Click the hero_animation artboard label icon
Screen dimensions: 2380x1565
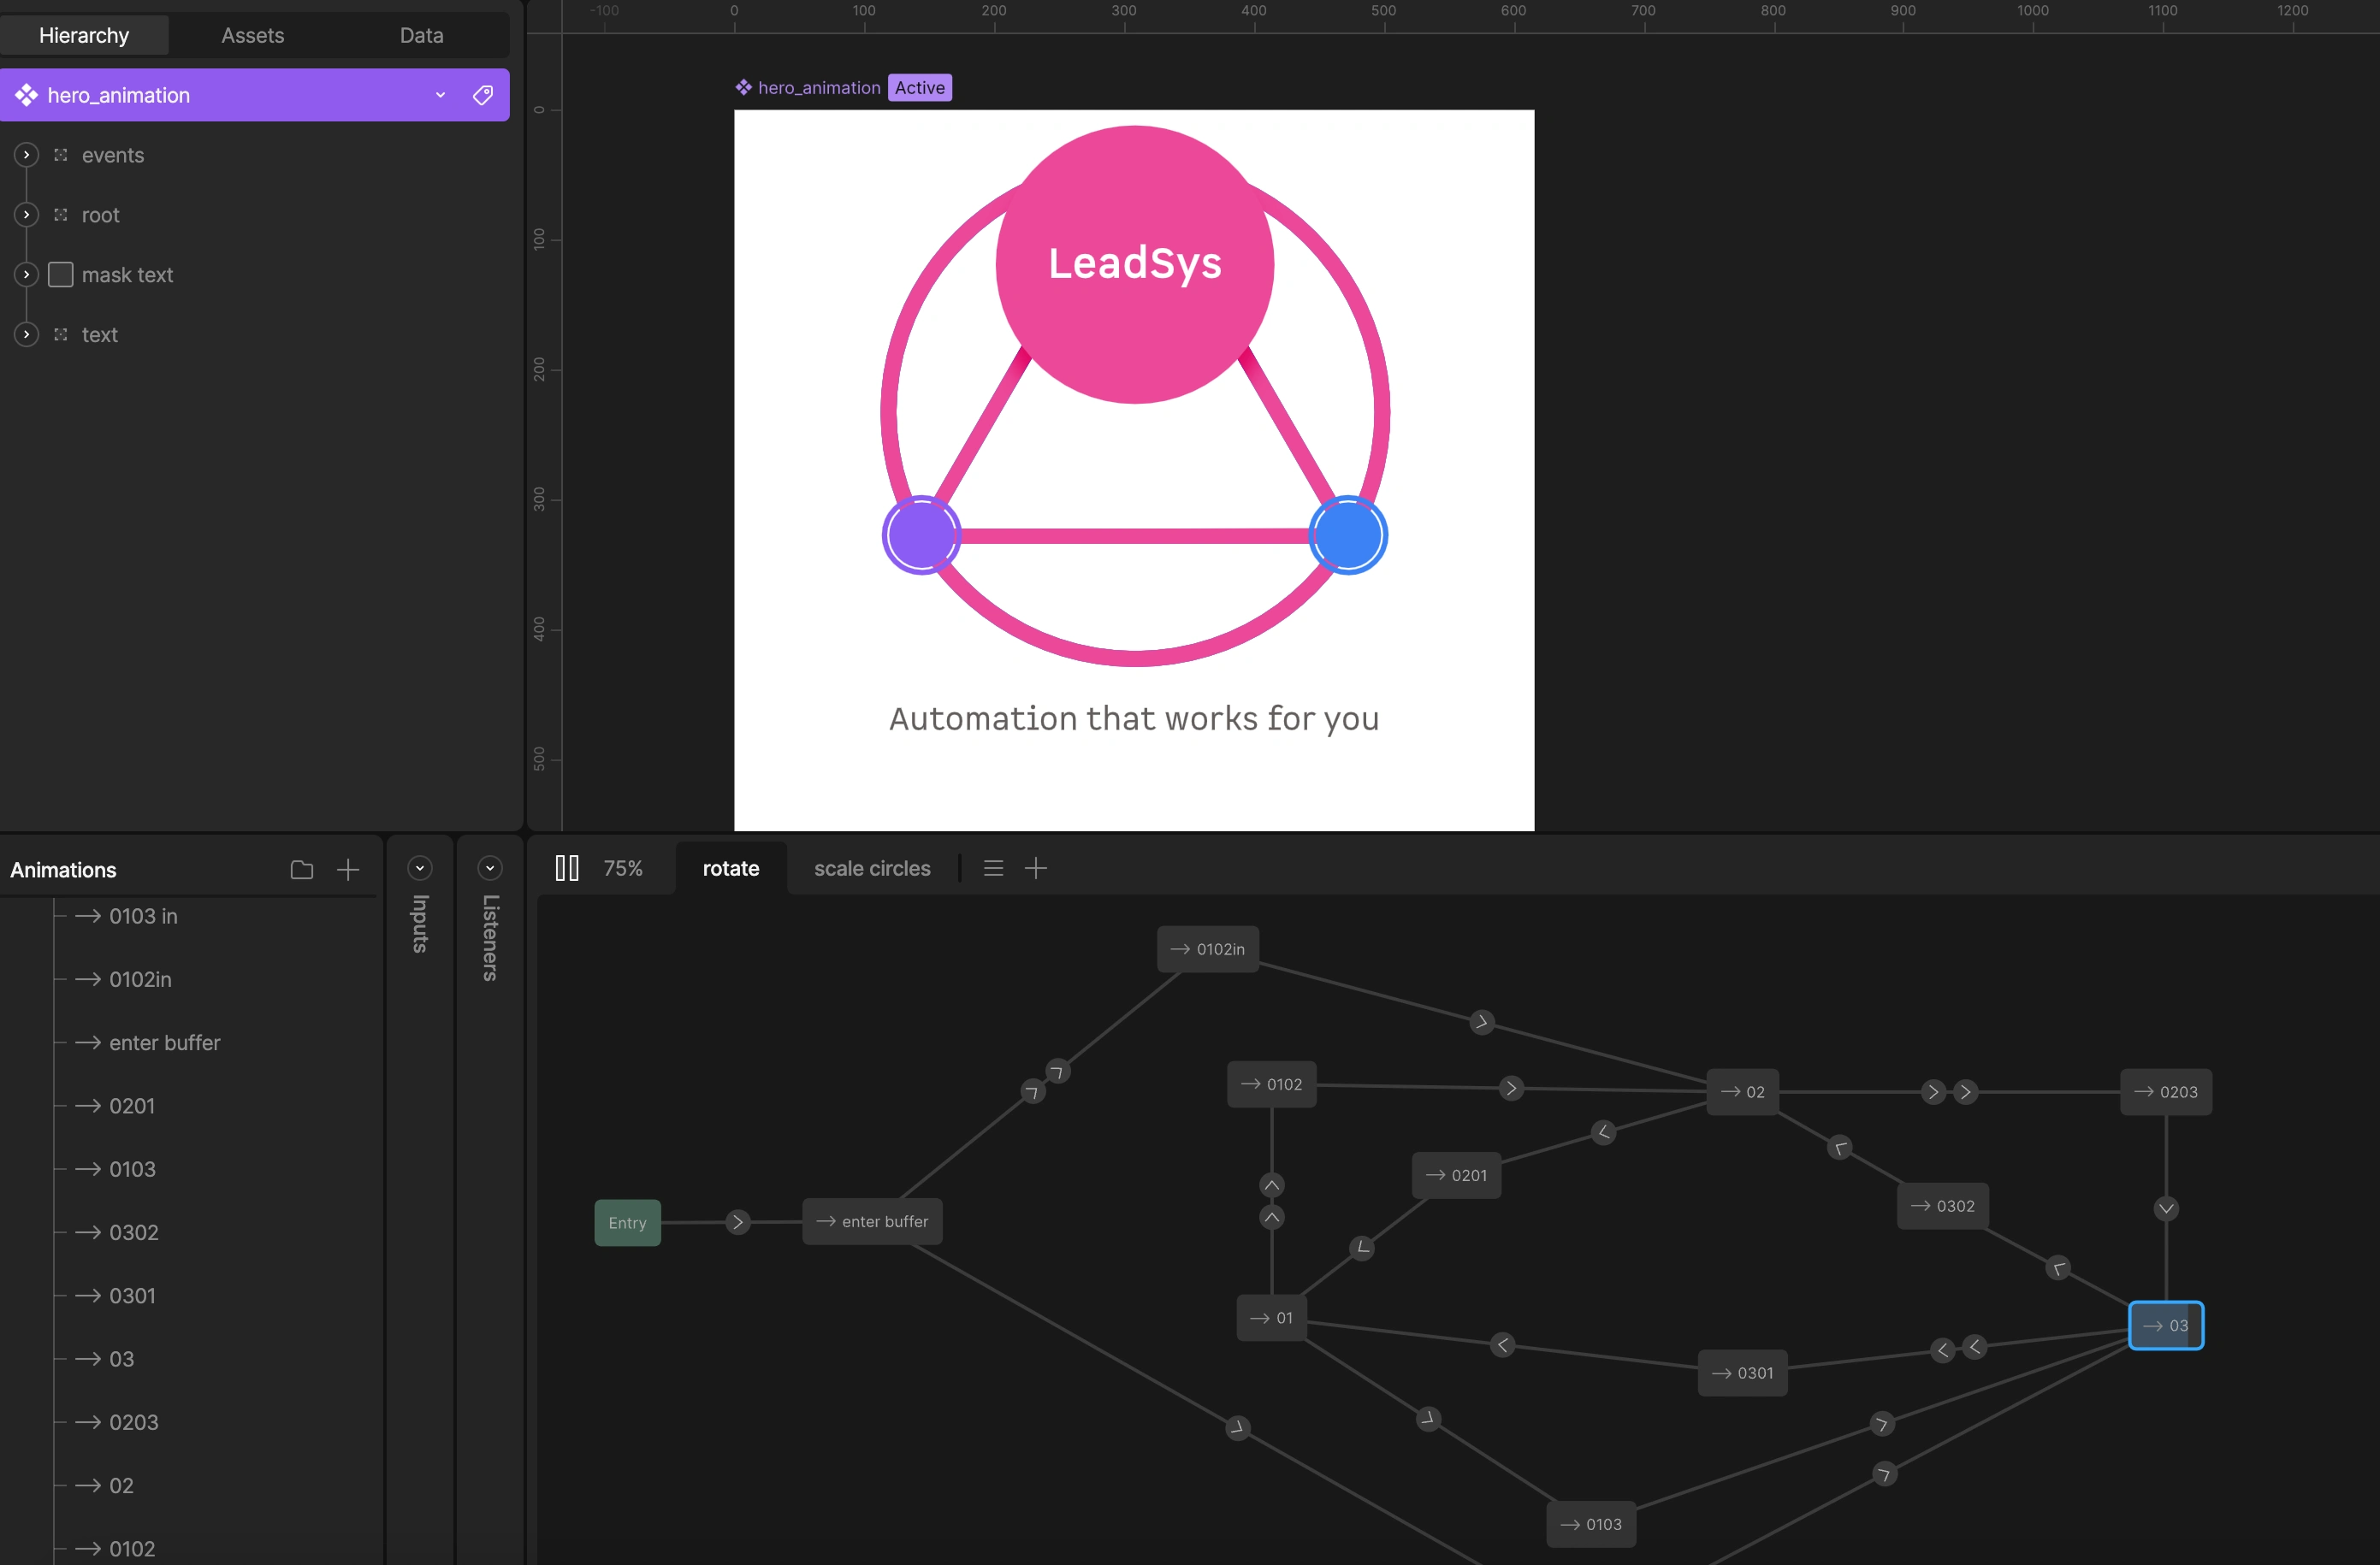tap(743, 88)
